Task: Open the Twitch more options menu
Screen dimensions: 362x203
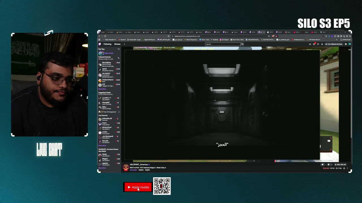Action: click(x=124, y=44)
